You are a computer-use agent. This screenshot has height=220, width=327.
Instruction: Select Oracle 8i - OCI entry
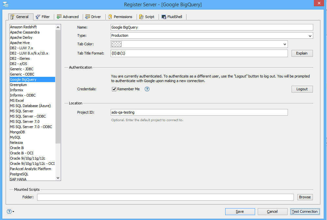33,153
